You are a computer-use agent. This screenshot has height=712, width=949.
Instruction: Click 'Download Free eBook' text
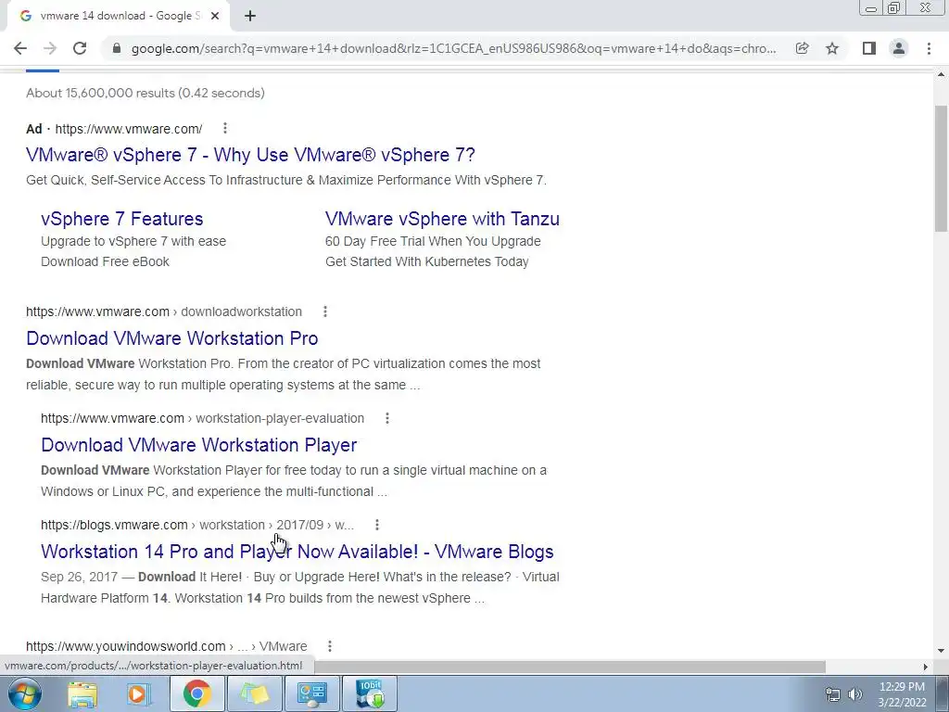pos(106,261)
